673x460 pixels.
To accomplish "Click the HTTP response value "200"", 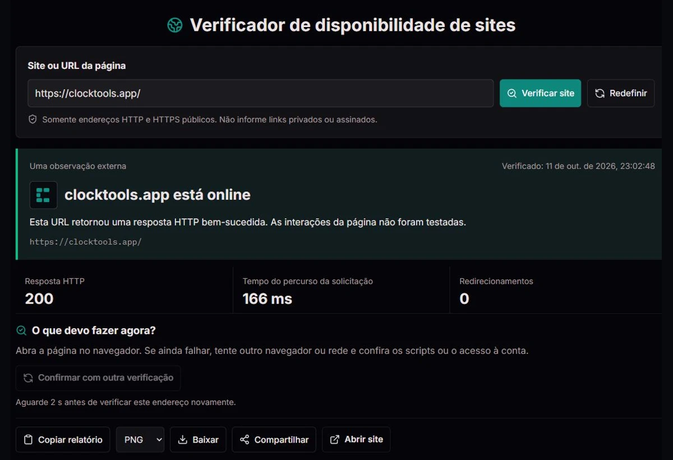I will 39,298.
